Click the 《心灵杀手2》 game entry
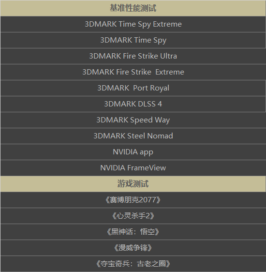 133,216
